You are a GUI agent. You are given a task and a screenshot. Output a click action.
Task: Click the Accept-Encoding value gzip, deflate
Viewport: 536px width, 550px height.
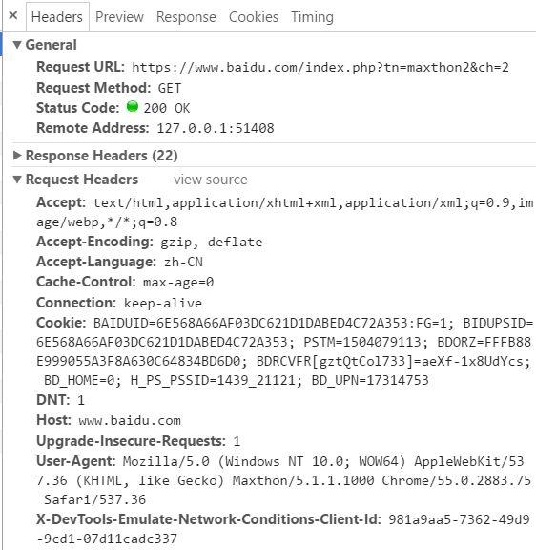(211, 242)
